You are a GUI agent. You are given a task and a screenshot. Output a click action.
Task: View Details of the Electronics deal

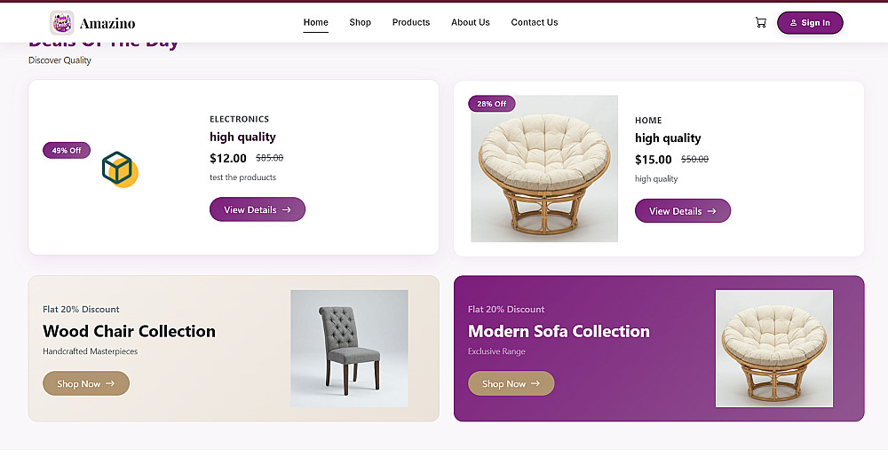(257, 209)
